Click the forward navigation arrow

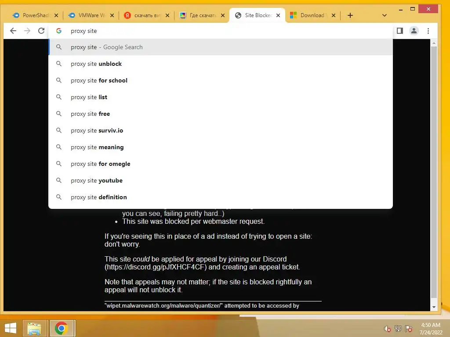click(x=27, y=31)
